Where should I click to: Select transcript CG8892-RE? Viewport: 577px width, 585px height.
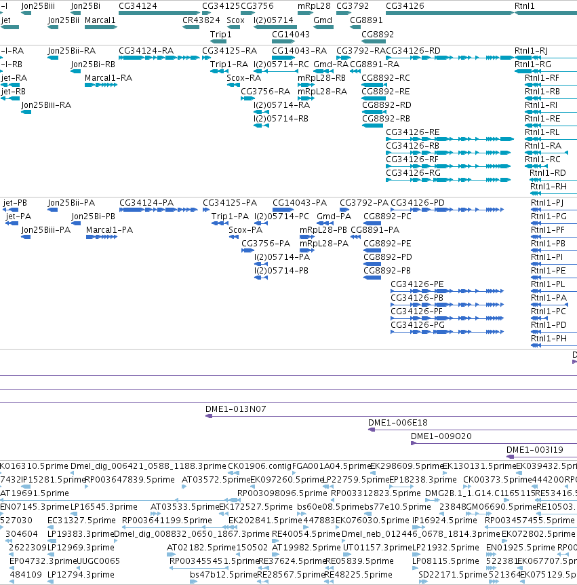point(385,92)
